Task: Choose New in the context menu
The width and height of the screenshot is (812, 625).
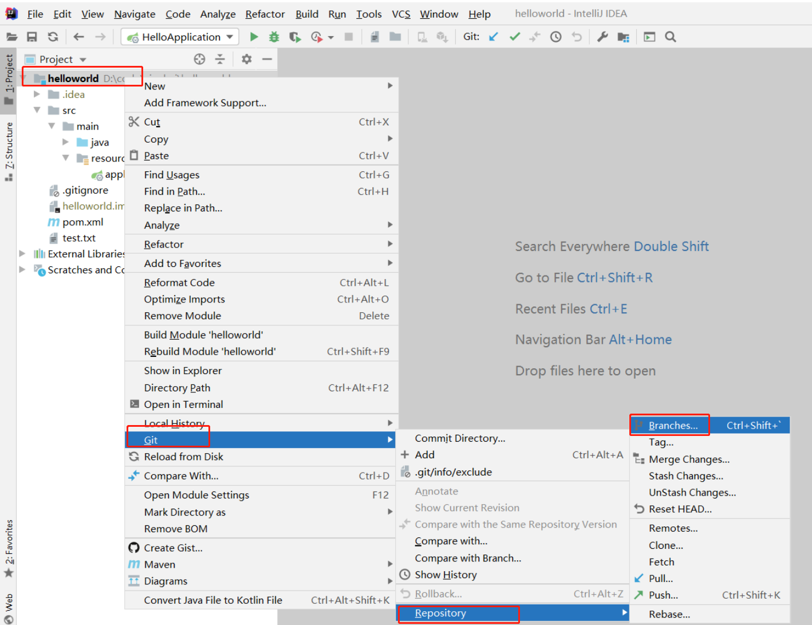Action: [x=262, y=86]
